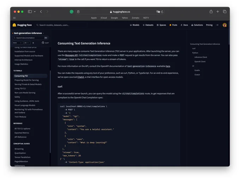Image resolution: width=240 pixels, height=180 pixels.
Task: Open the Safari sidebar panel icon
Action: pos(30,12)
